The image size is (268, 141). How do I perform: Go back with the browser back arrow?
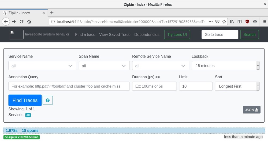tap(6, 22)
